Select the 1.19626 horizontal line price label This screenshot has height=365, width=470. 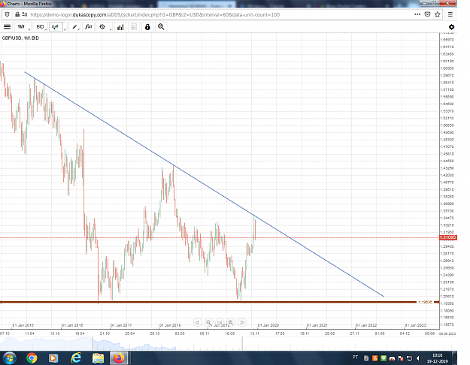425,302
